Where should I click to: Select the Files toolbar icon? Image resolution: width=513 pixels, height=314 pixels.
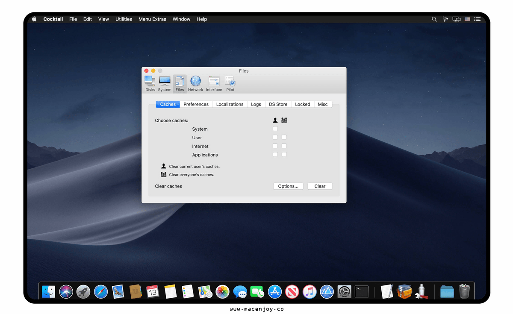(180, 83)
